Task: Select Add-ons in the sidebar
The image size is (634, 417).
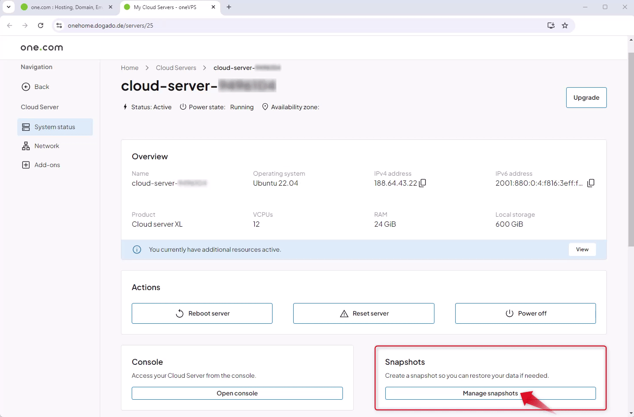Action: point(46,164)
